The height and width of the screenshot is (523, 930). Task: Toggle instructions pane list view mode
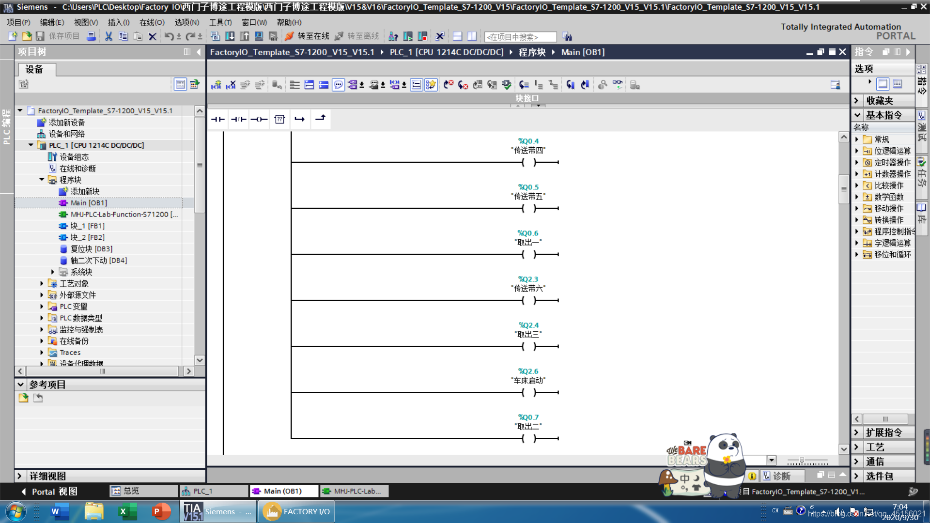click(x=898, y=84)
